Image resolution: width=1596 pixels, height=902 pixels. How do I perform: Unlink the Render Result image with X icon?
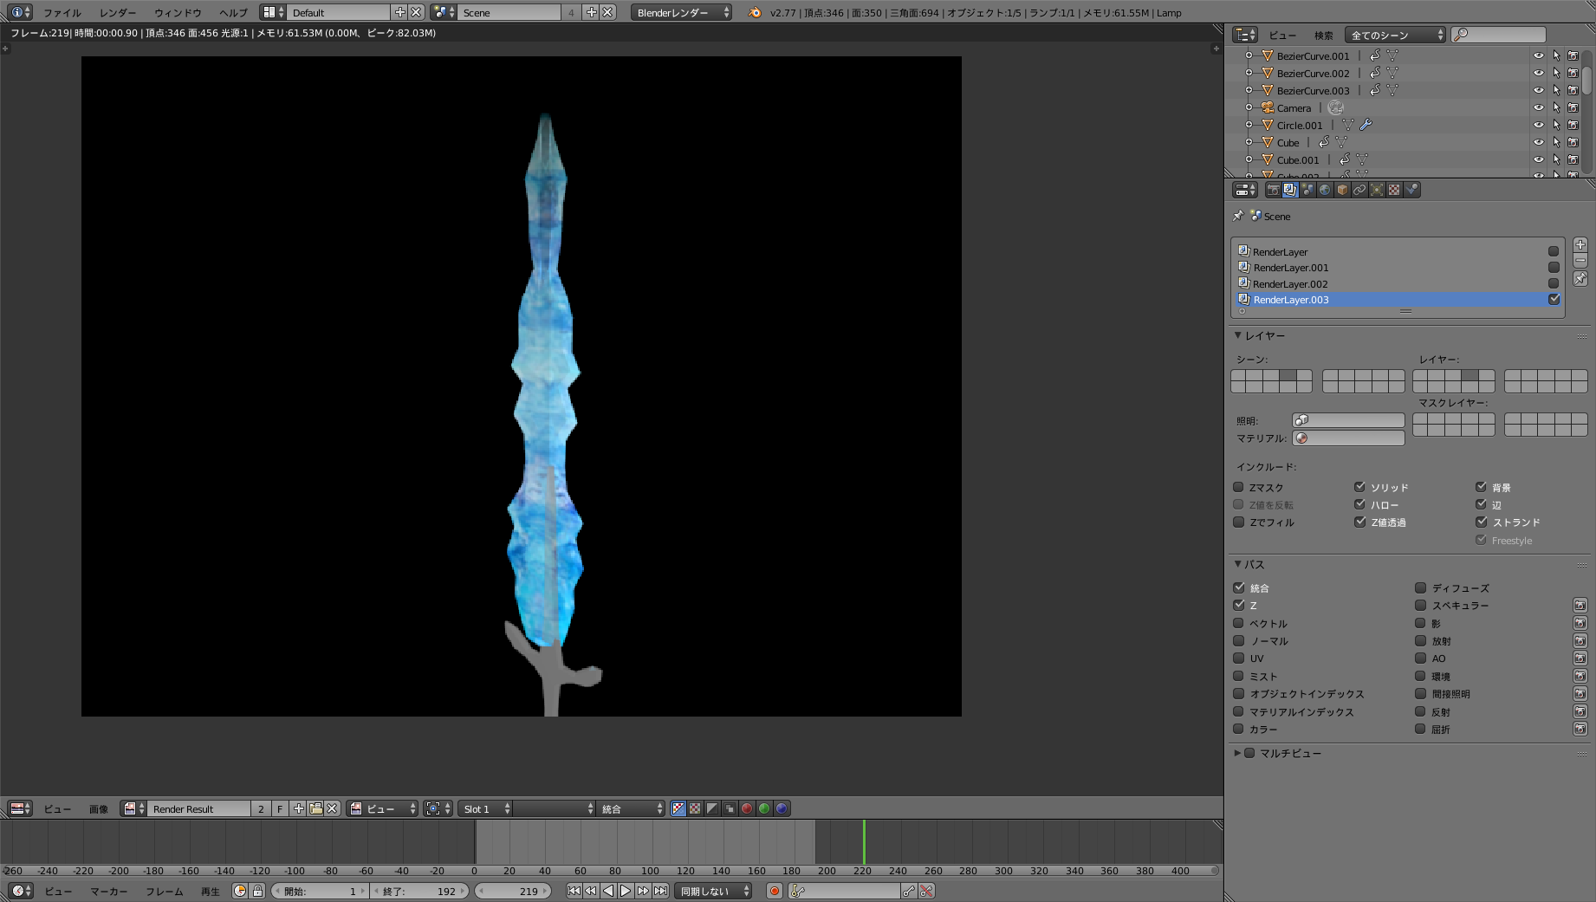[332, 808]
